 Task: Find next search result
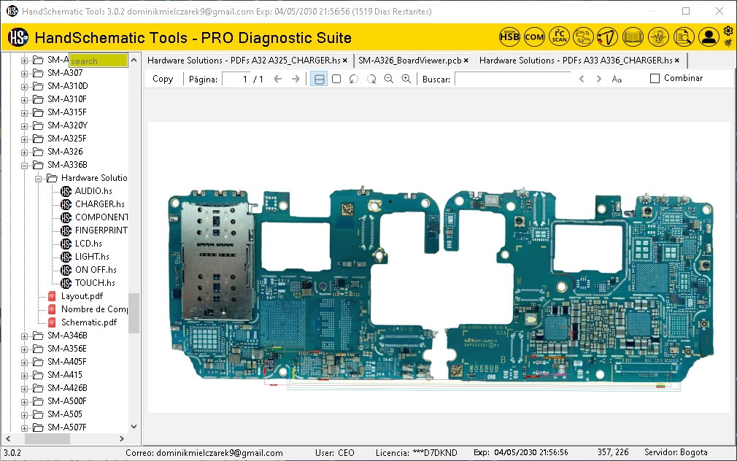599,79
